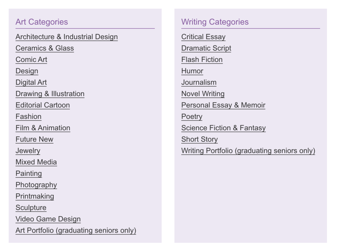337x251 pixels.
Task: Go to the Digital Art category
Action: [x=31, y=83]
